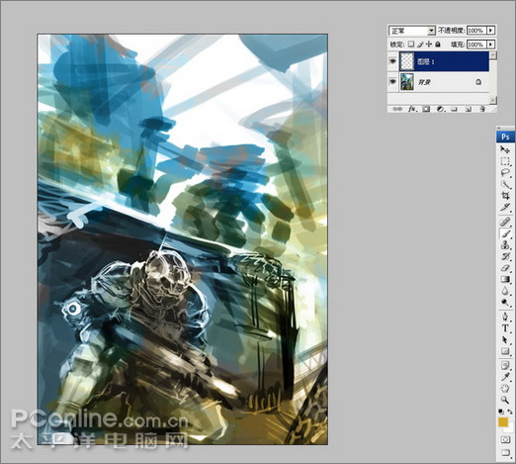The width and height of the screenshot is (516, 464).
Task: Open the white background color swatch
Action: (x=511, y=428)
